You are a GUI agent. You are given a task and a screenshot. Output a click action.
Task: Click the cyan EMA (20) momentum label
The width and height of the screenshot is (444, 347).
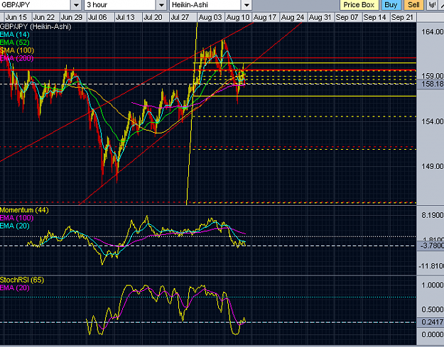[x=15, y=226]
